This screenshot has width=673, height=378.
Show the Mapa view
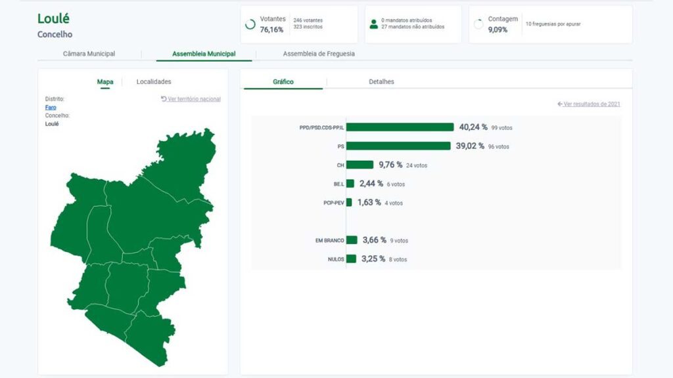[x=105, y=82]
